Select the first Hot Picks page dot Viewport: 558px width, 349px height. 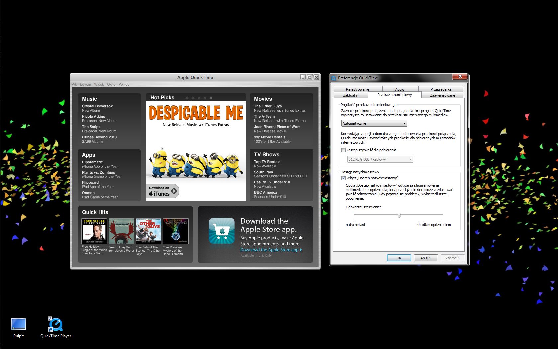point(187,98)
